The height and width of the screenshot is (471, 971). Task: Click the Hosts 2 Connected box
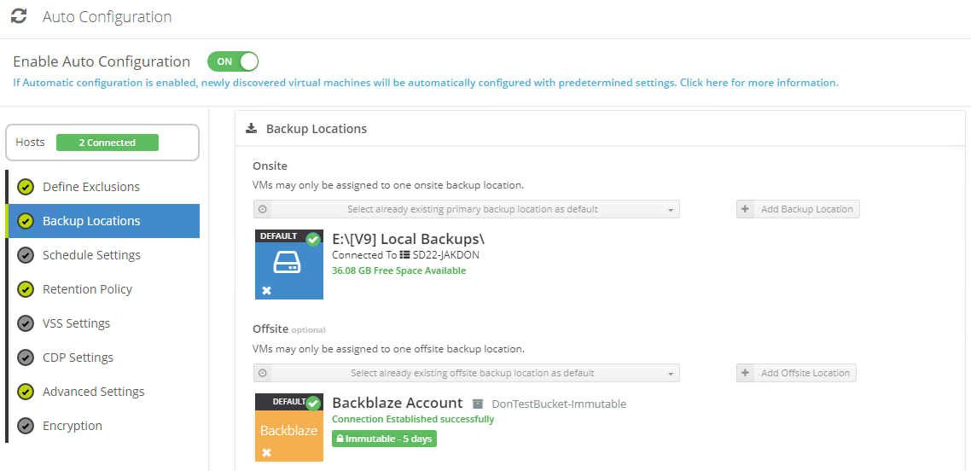(102, 142)
